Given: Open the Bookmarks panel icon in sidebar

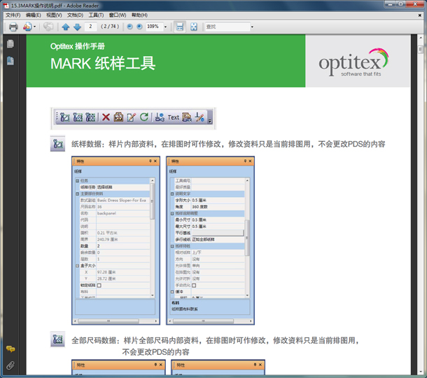Looking at the screenshot, I should [x=10, y=60].
